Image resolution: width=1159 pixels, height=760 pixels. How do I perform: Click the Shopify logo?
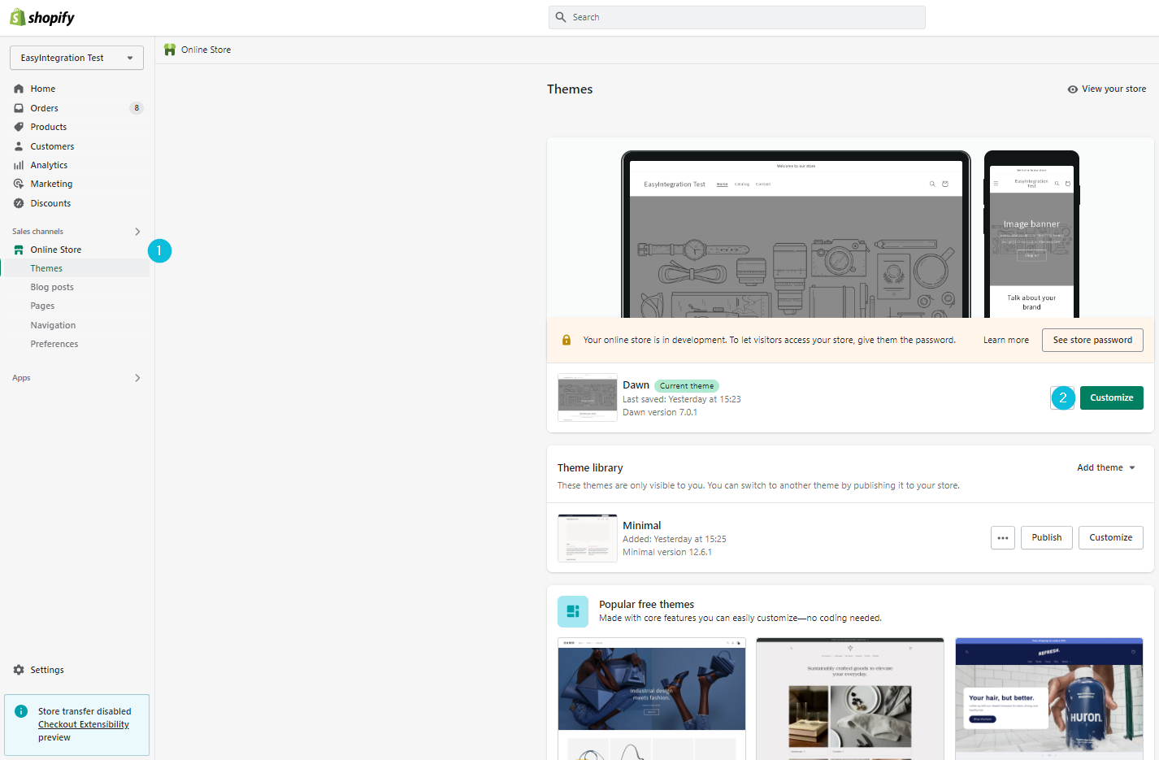(42, 17)
